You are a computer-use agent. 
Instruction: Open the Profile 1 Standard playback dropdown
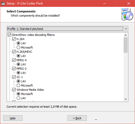pos(67,29)
